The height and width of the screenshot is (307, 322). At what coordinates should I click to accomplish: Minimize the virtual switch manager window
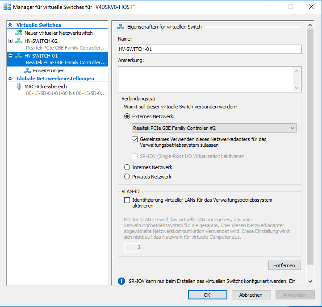(x=271, y=7)
